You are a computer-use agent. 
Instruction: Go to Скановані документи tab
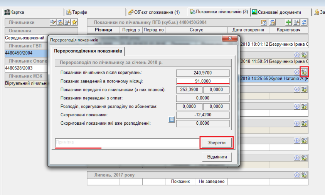(276, 12)
